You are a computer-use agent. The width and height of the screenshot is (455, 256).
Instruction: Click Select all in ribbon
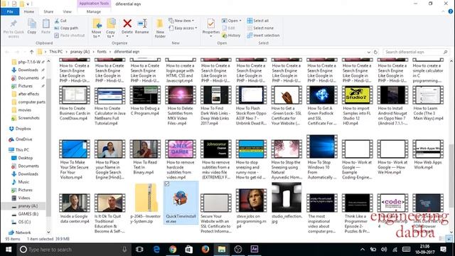(257, 21)
